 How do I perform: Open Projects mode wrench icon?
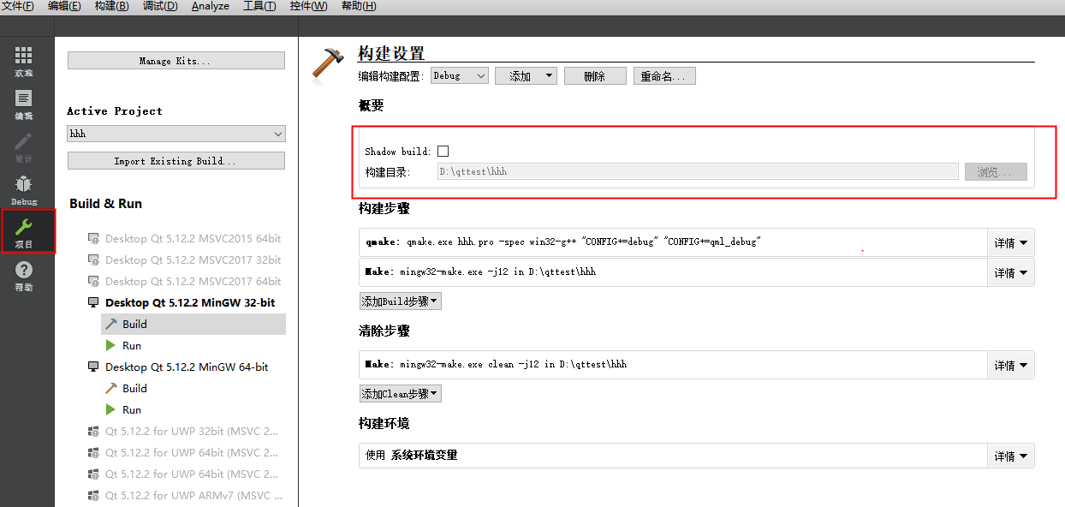click(24, 227)
